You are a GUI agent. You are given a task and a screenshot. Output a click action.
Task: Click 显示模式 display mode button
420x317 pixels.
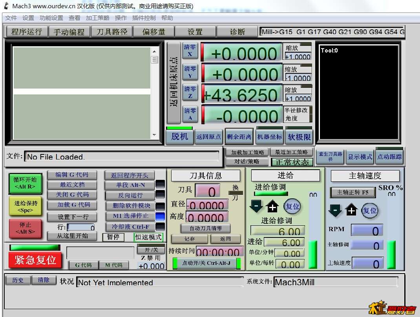[x=360, y=157]
